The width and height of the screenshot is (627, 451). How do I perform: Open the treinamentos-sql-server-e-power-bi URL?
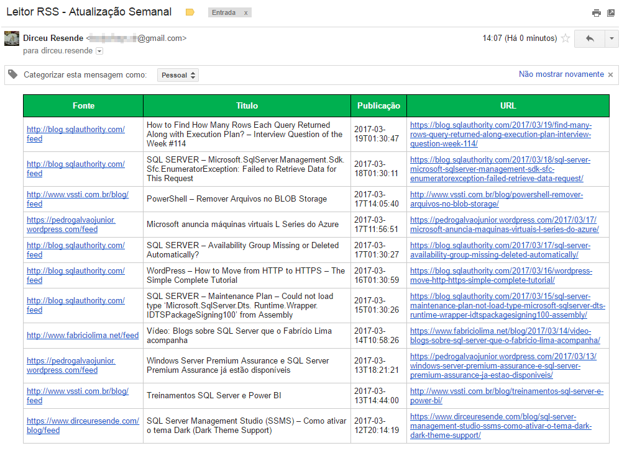506,396
